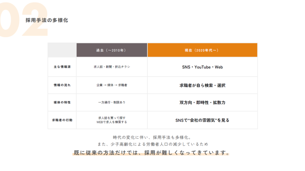The image size is (305, 171).
Task: Select the cell 双方向・即時性・拡散力
Action: pos(202,102)
